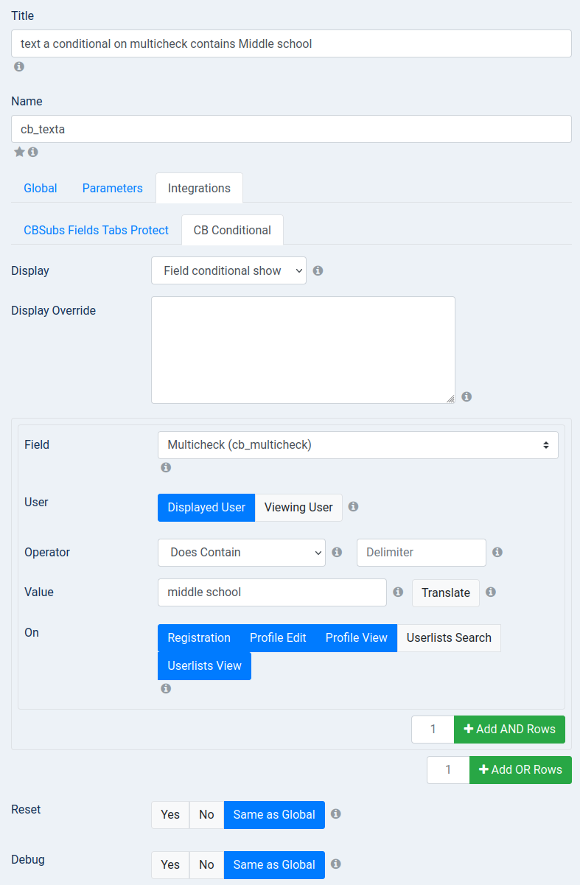This screenshot has width=580, height=885.
Task: Click Add AND Rows button
Action: tap(509, 730)
